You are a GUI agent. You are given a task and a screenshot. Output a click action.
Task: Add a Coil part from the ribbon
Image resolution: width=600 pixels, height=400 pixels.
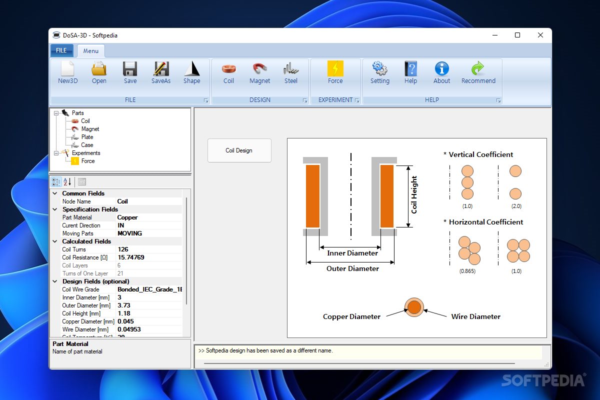228,68
